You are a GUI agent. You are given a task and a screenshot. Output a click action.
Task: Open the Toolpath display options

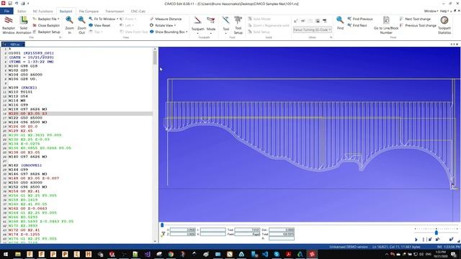click(x=197, y=25)
